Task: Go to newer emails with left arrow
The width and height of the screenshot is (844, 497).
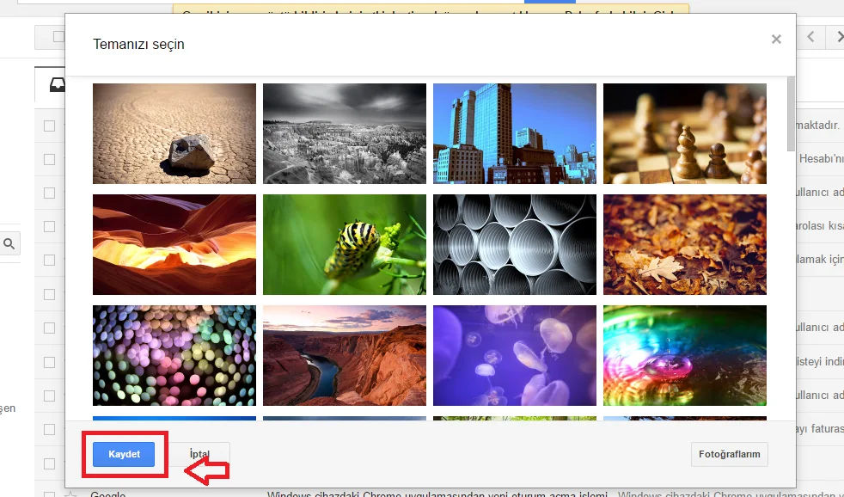Action: pos(810,37)
